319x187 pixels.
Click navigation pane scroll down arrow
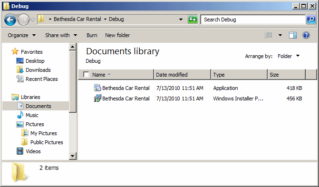[x=73, y=156]
